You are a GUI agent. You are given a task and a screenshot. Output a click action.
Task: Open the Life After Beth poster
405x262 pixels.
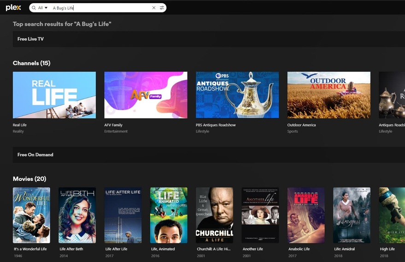tap(77, 215)
